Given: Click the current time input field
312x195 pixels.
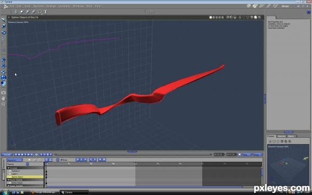Looking at the screenshot, I should 219,154.
